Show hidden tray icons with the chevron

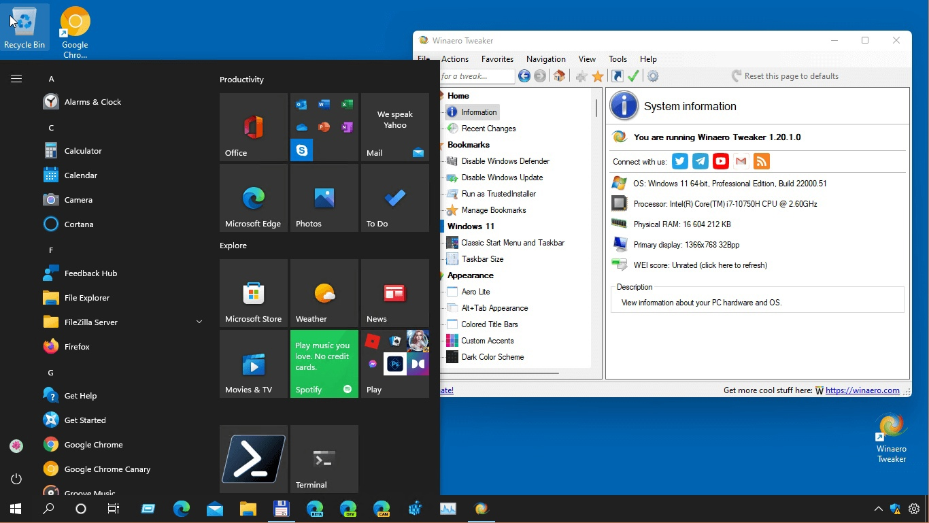point(879,509)
